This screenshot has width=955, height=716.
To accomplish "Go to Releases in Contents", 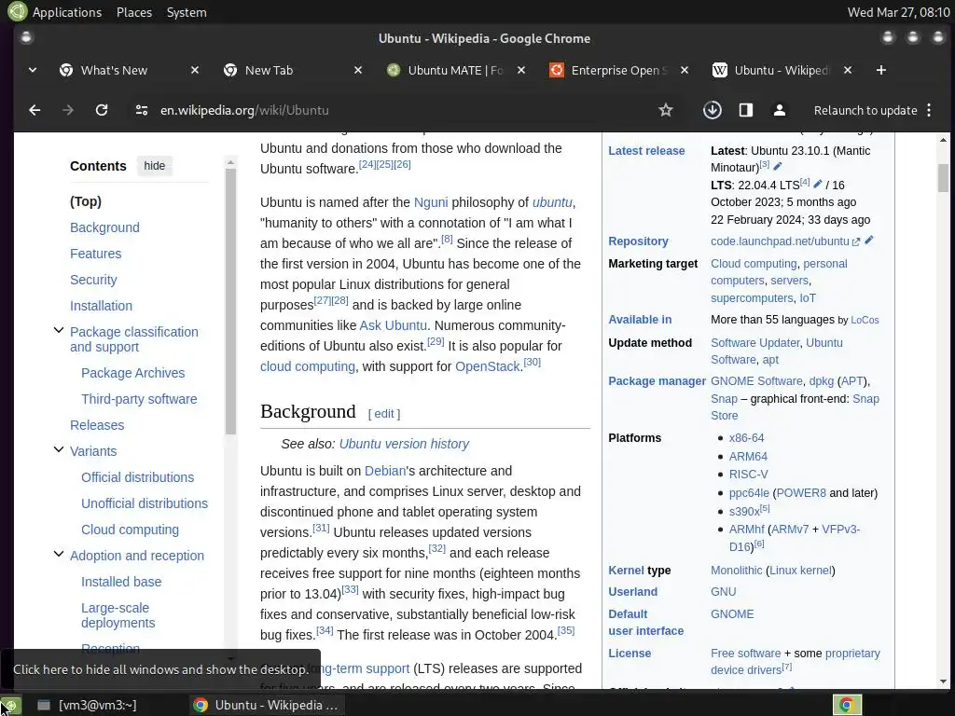I will pos(97,425).
